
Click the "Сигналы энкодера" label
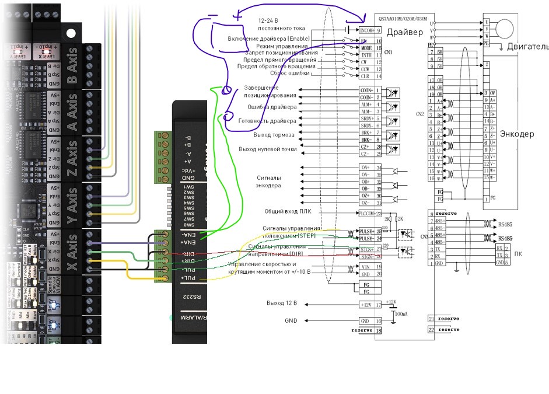pyautogui.click(x=268, y=182)
